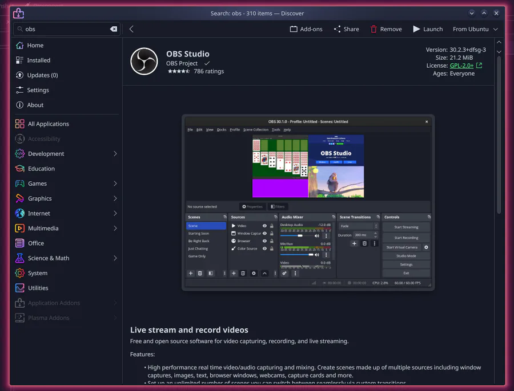
Task: Select All Applications category
Action: (x=66, y=124)
